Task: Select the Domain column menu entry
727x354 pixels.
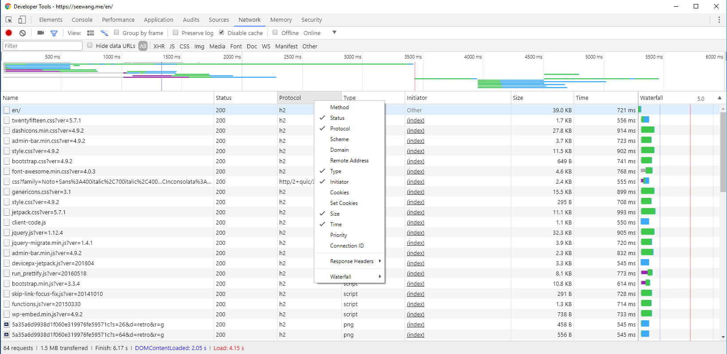Action: [349, 150]
